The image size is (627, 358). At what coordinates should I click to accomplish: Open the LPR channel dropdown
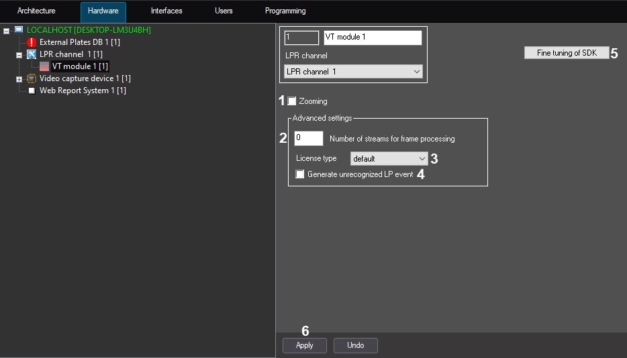tap(354, 72)
